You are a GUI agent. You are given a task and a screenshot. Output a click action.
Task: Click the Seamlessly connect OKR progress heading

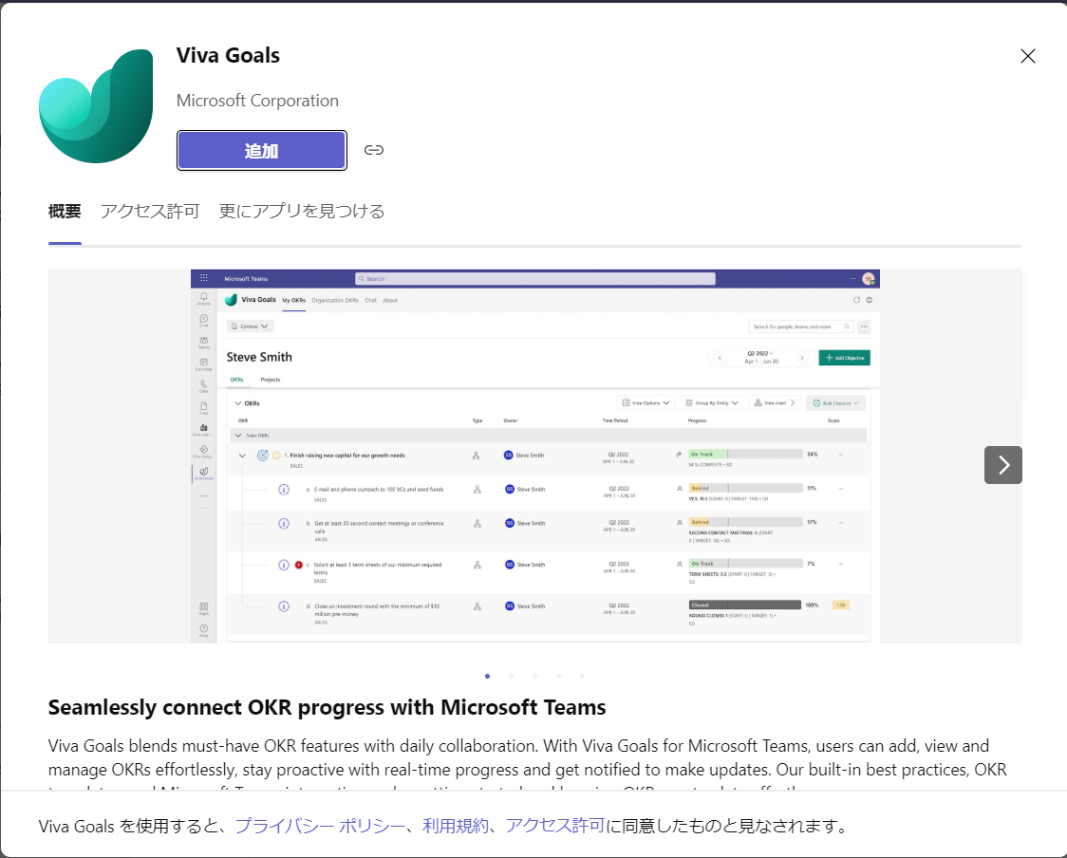click(327, 708)
